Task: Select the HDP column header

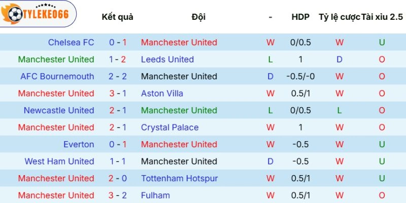Action: tap(300, 17)
